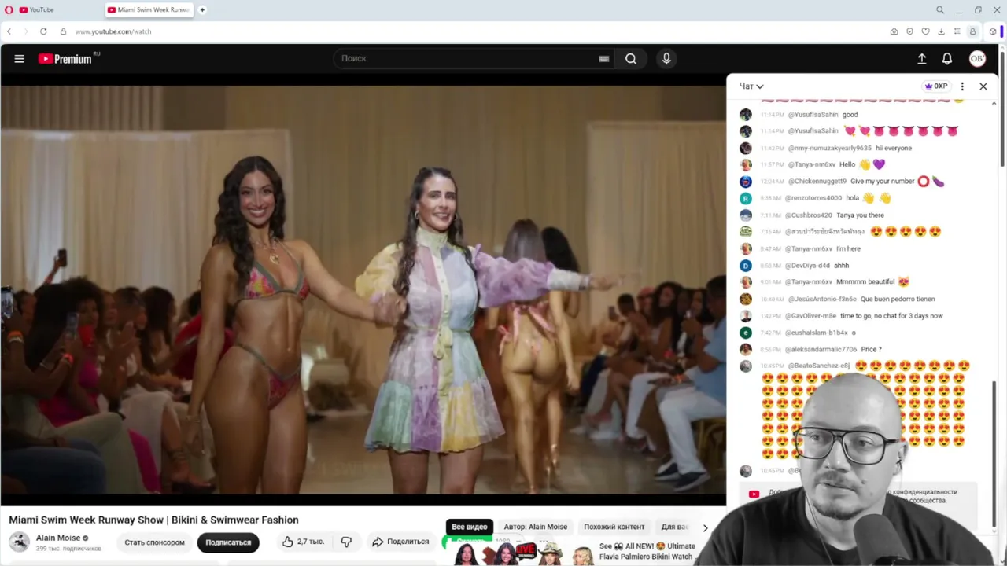
Task: Open the browser profile icon
Action: [x=973, y=31]
